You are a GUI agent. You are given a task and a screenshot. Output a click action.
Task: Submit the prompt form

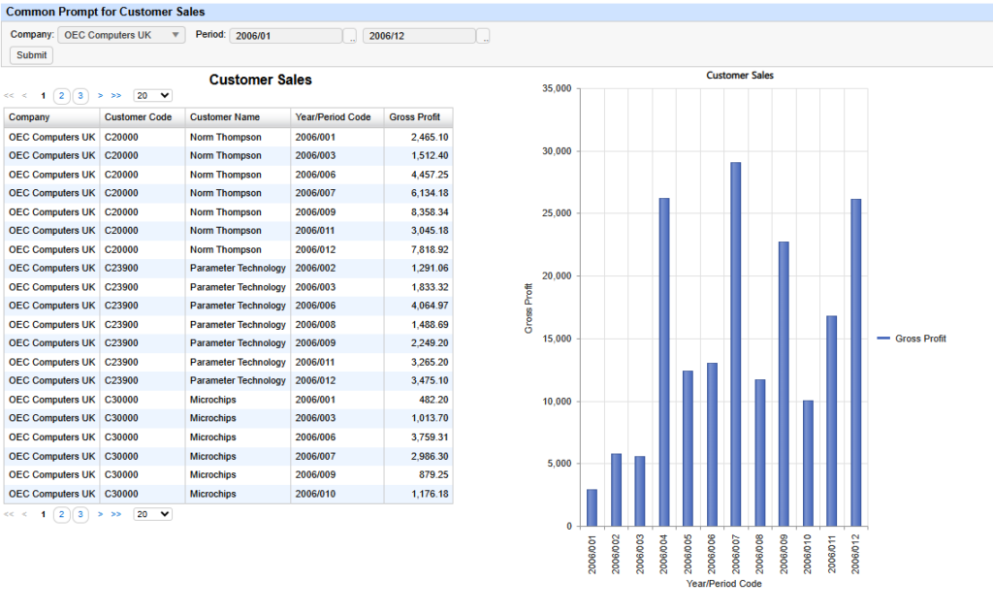(x=31, y=55)
